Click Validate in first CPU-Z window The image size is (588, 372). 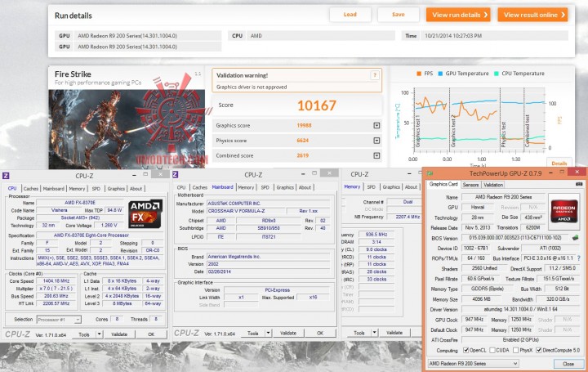(119, 334)
